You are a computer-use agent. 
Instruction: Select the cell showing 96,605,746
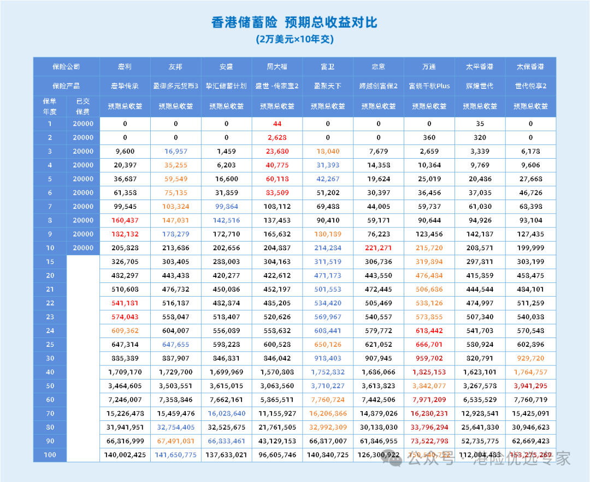[x=277, y=455]
